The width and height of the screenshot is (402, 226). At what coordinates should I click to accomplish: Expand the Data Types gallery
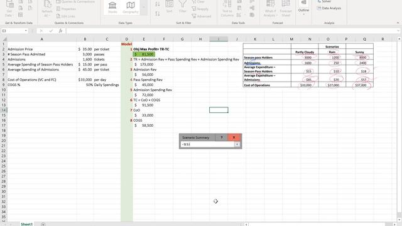click(144, 7)
